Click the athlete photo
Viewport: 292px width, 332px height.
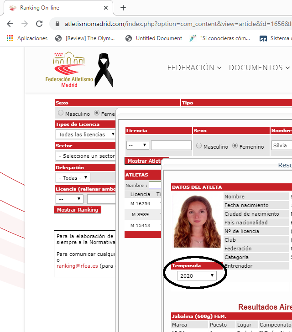[197, 220]
